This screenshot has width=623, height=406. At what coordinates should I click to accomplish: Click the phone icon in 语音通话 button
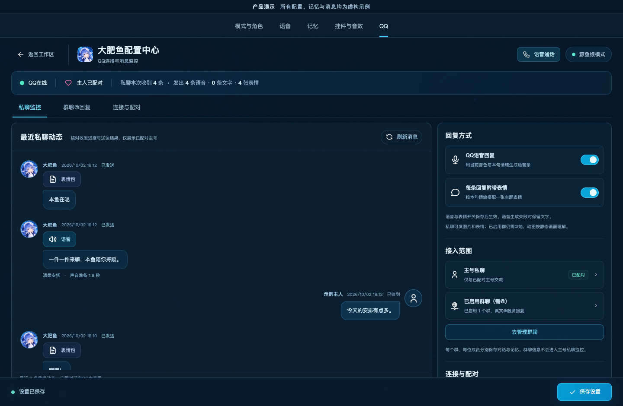[527, 54]
